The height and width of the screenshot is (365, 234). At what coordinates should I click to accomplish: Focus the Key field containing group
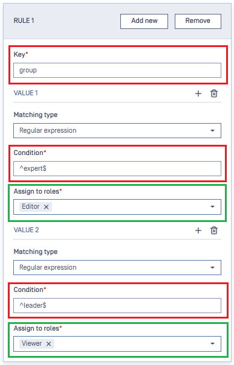coord(117,70)
